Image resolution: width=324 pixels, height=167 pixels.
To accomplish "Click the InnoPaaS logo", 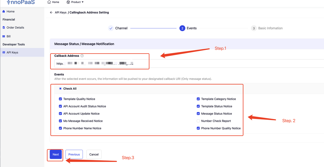I will coord(21,2).
